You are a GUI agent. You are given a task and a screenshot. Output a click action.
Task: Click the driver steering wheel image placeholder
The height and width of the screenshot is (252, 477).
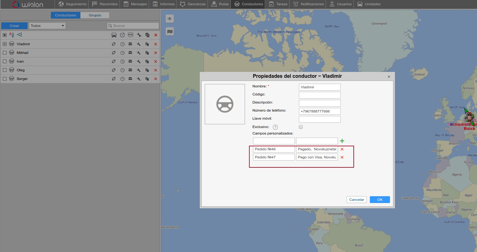[225, 104]
